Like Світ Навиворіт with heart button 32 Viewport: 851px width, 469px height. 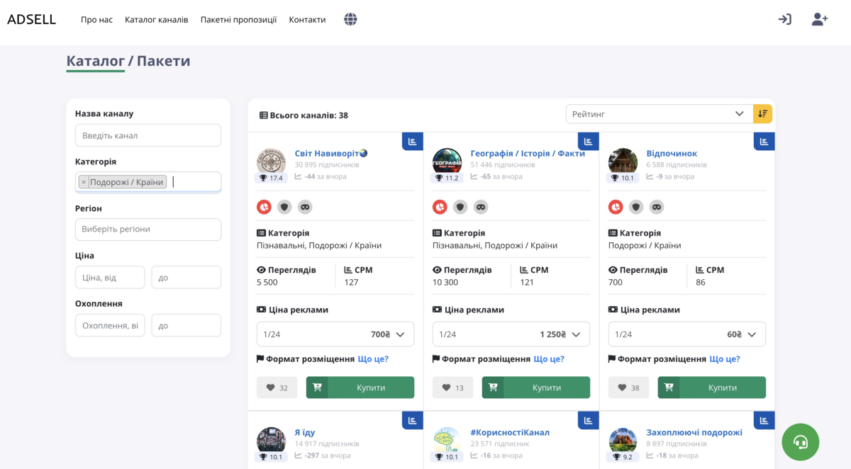pos(277,388)
